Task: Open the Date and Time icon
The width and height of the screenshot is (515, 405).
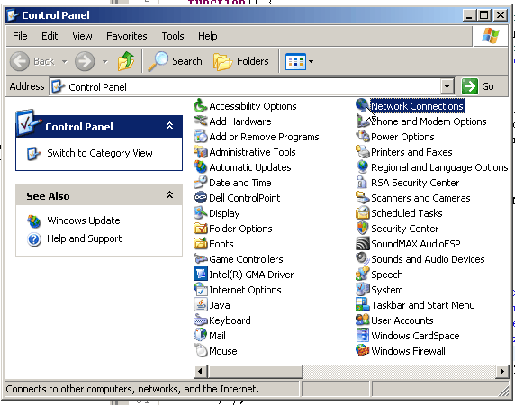Action: [200, 183]
